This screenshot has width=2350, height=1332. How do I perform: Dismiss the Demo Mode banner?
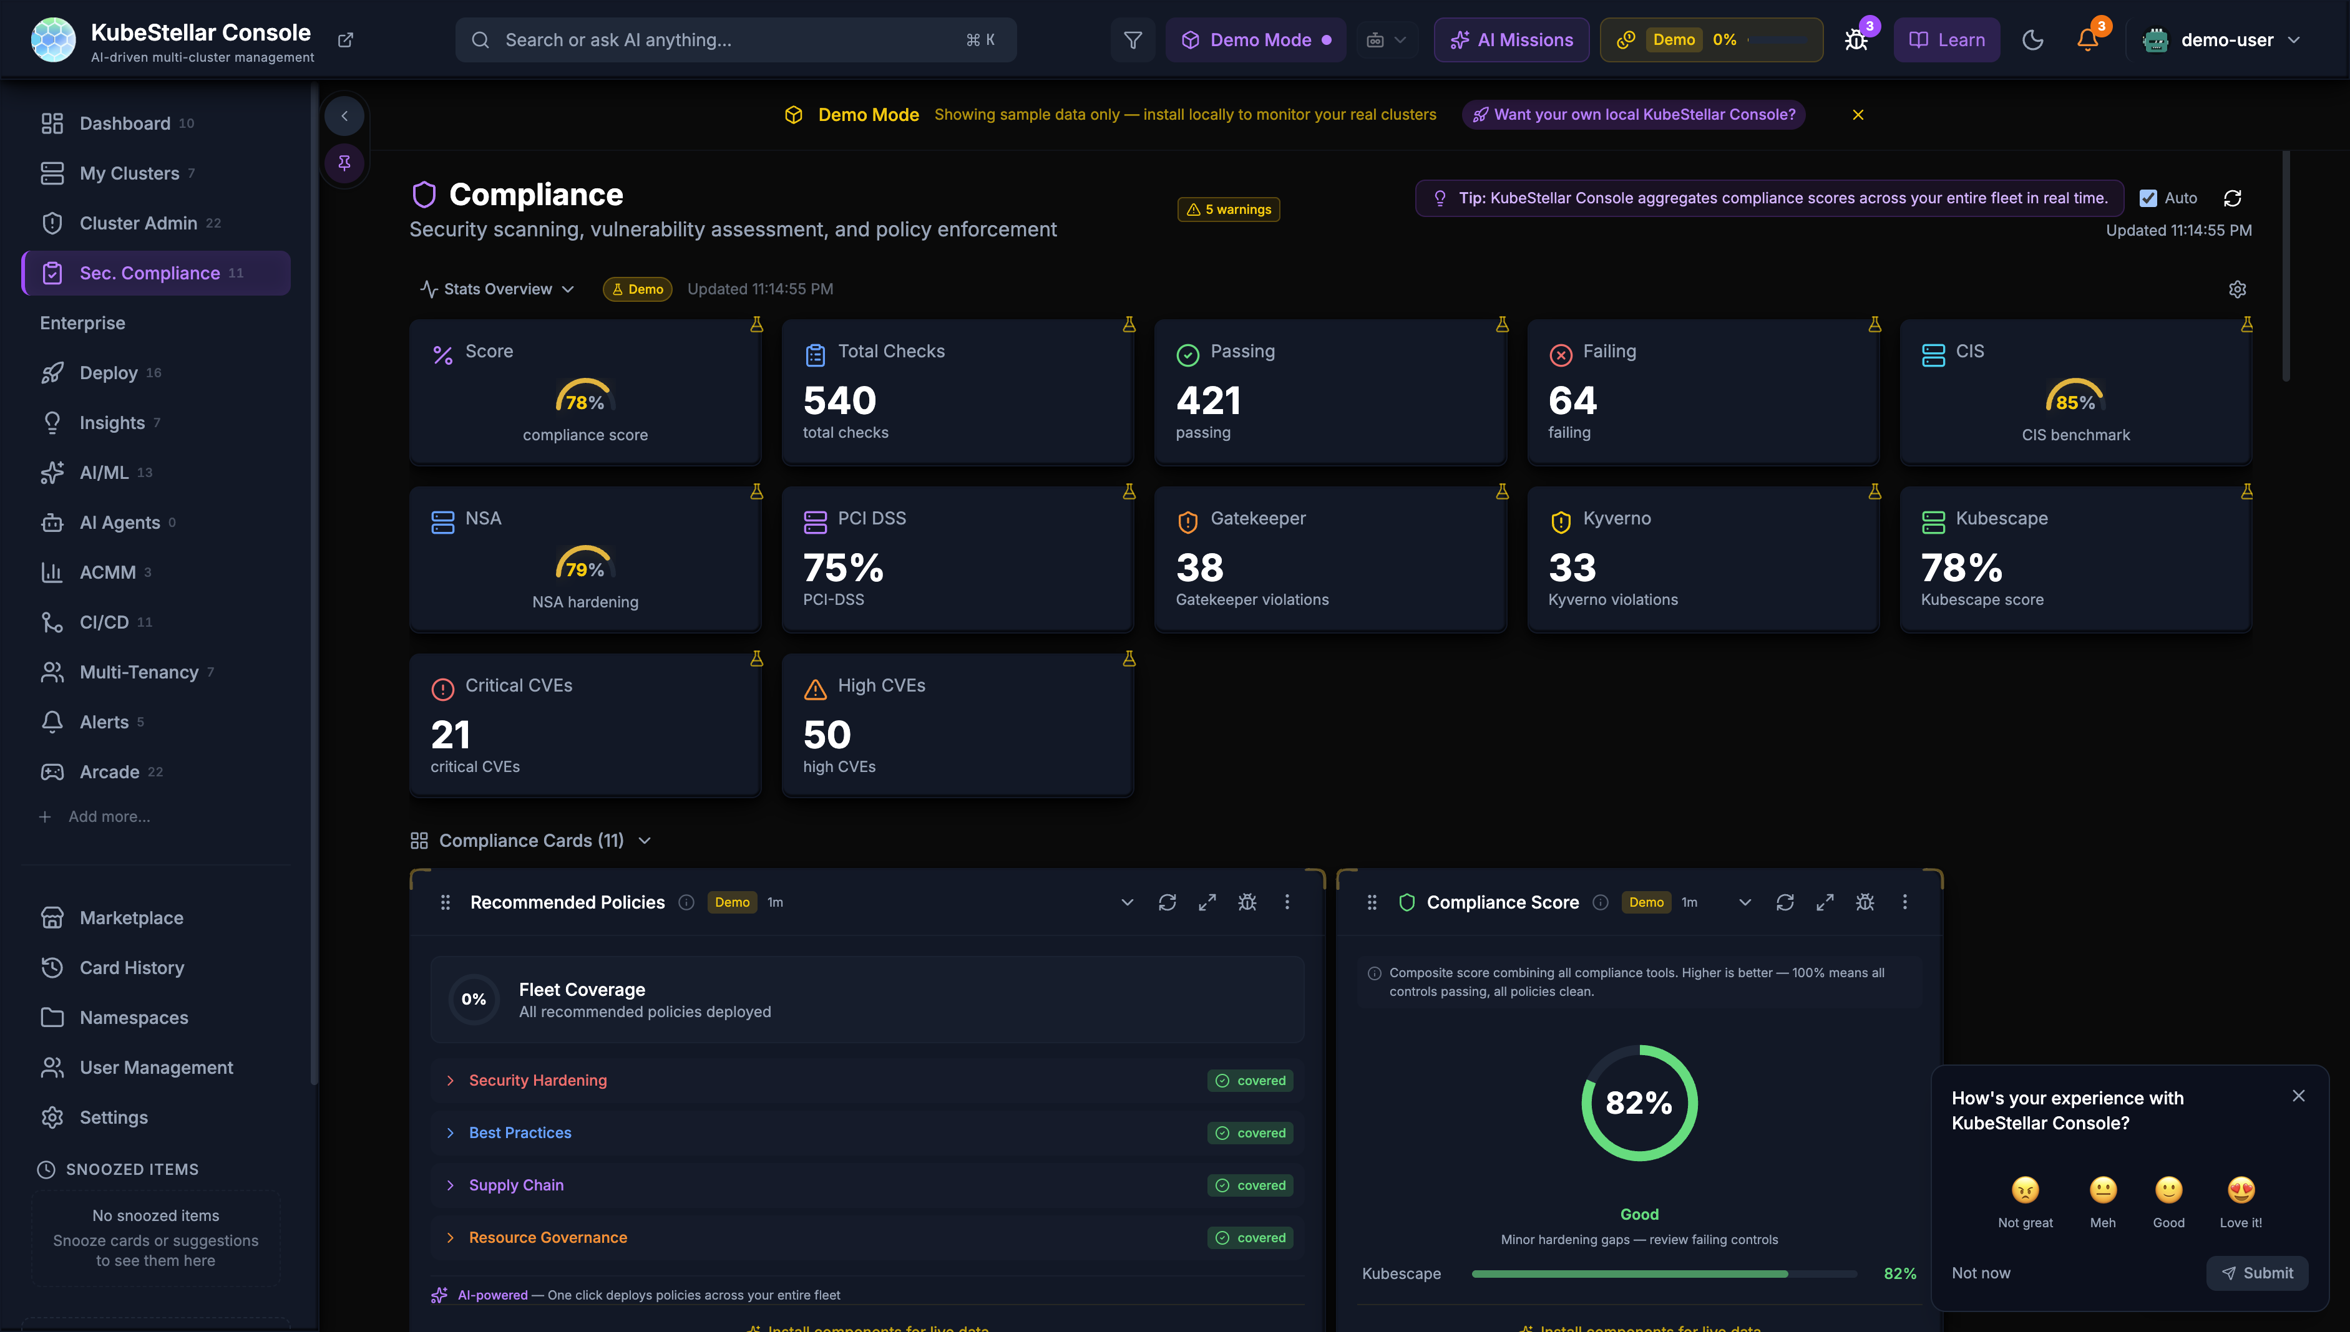(x=1858, y=115)
